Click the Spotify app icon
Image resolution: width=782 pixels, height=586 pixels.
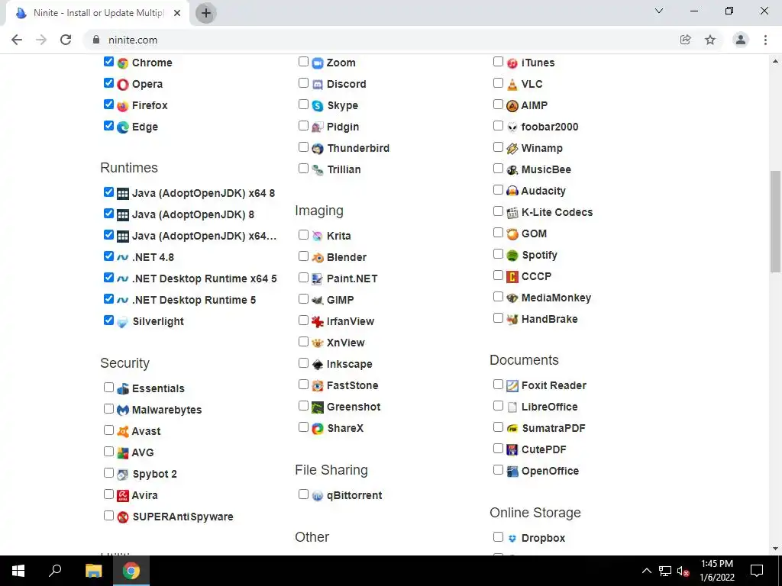pyautogui.click(x=512, y=255)
